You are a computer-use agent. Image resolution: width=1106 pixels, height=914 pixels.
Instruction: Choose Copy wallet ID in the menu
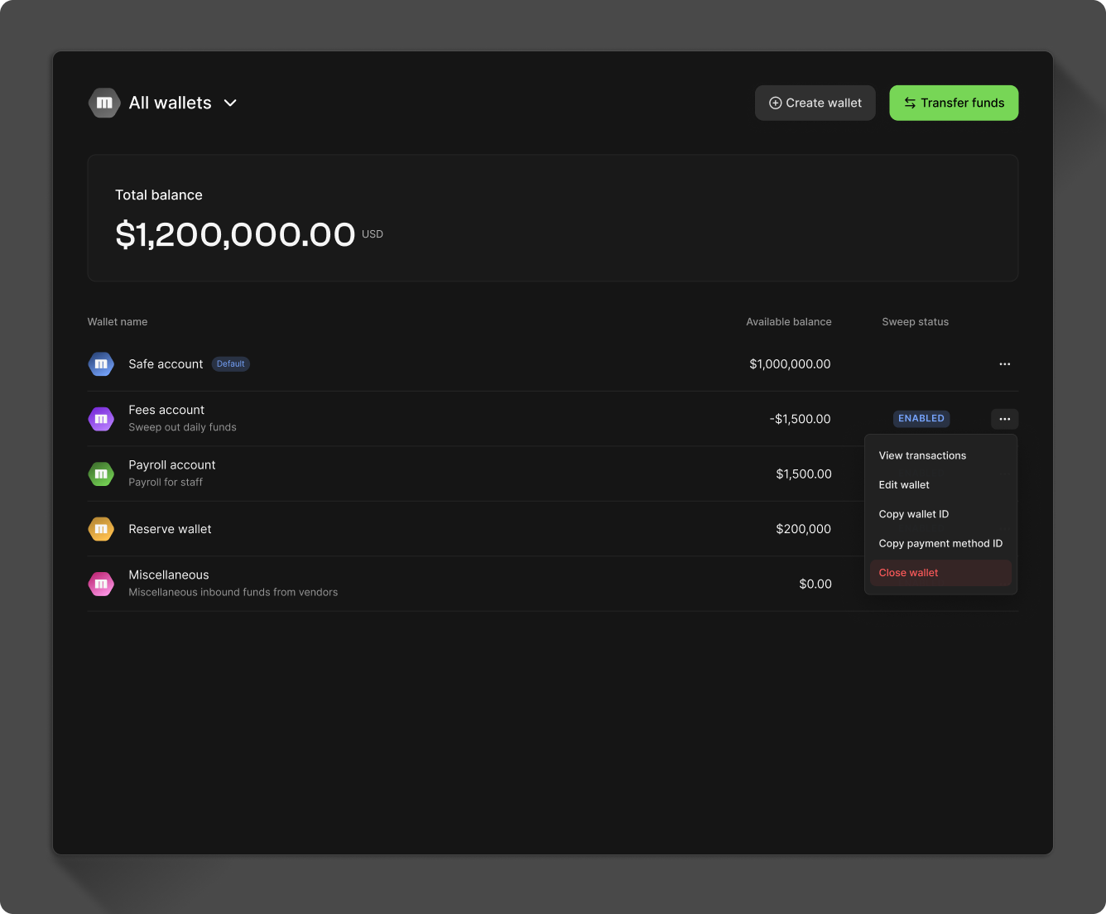coord(914,514)
